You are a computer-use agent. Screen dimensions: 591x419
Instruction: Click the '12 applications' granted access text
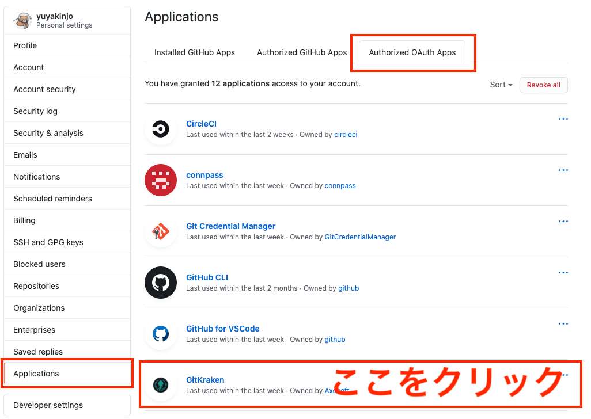point(240,83)
